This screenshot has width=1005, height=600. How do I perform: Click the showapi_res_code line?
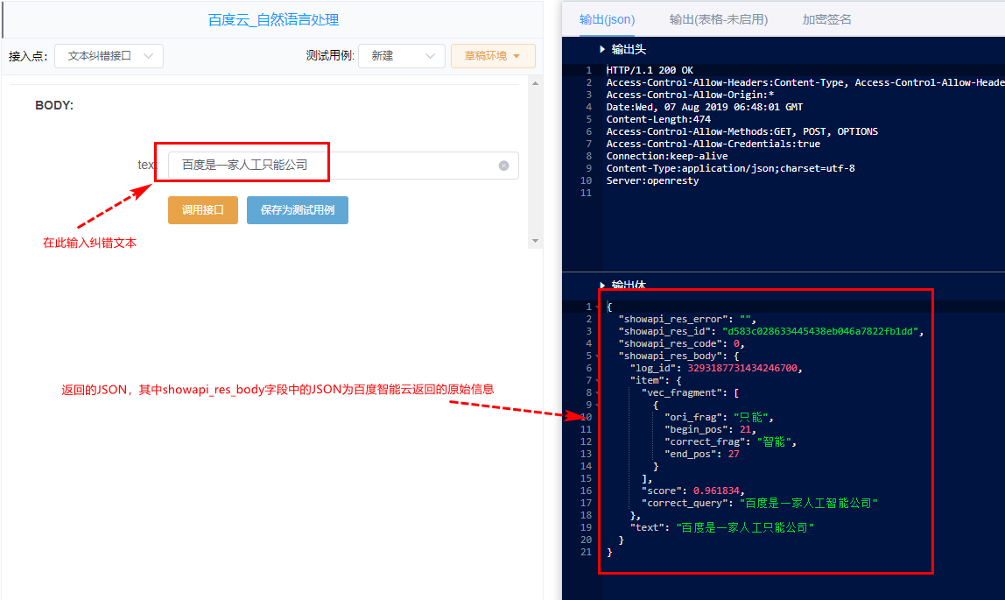(x=681, y=343)
